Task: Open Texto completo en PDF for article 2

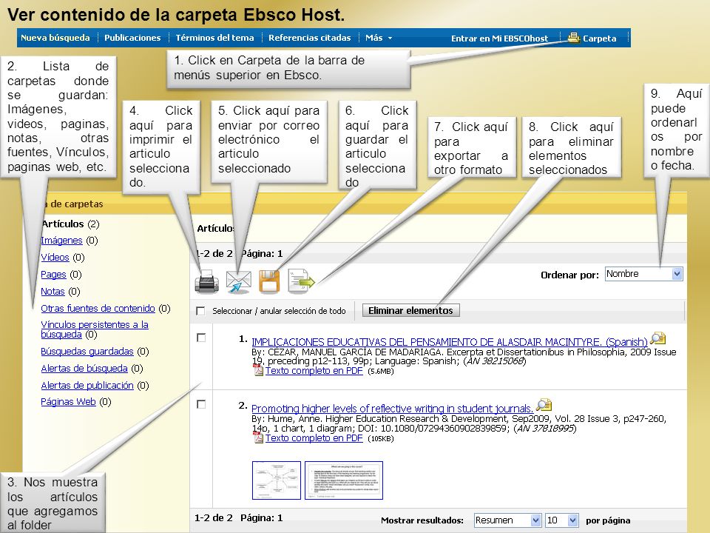Action: [x=314, y=438]
